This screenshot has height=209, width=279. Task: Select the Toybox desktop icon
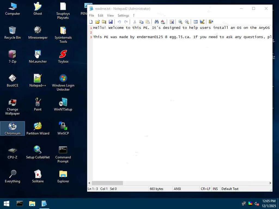[x=63, y=57]
